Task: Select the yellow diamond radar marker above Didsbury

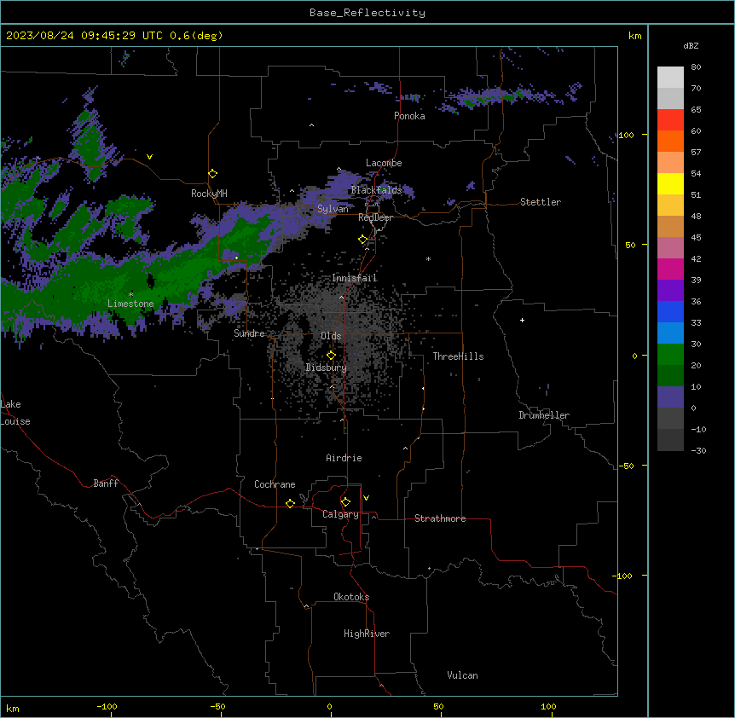Action: pyautogui.click(x=331, y=356)
